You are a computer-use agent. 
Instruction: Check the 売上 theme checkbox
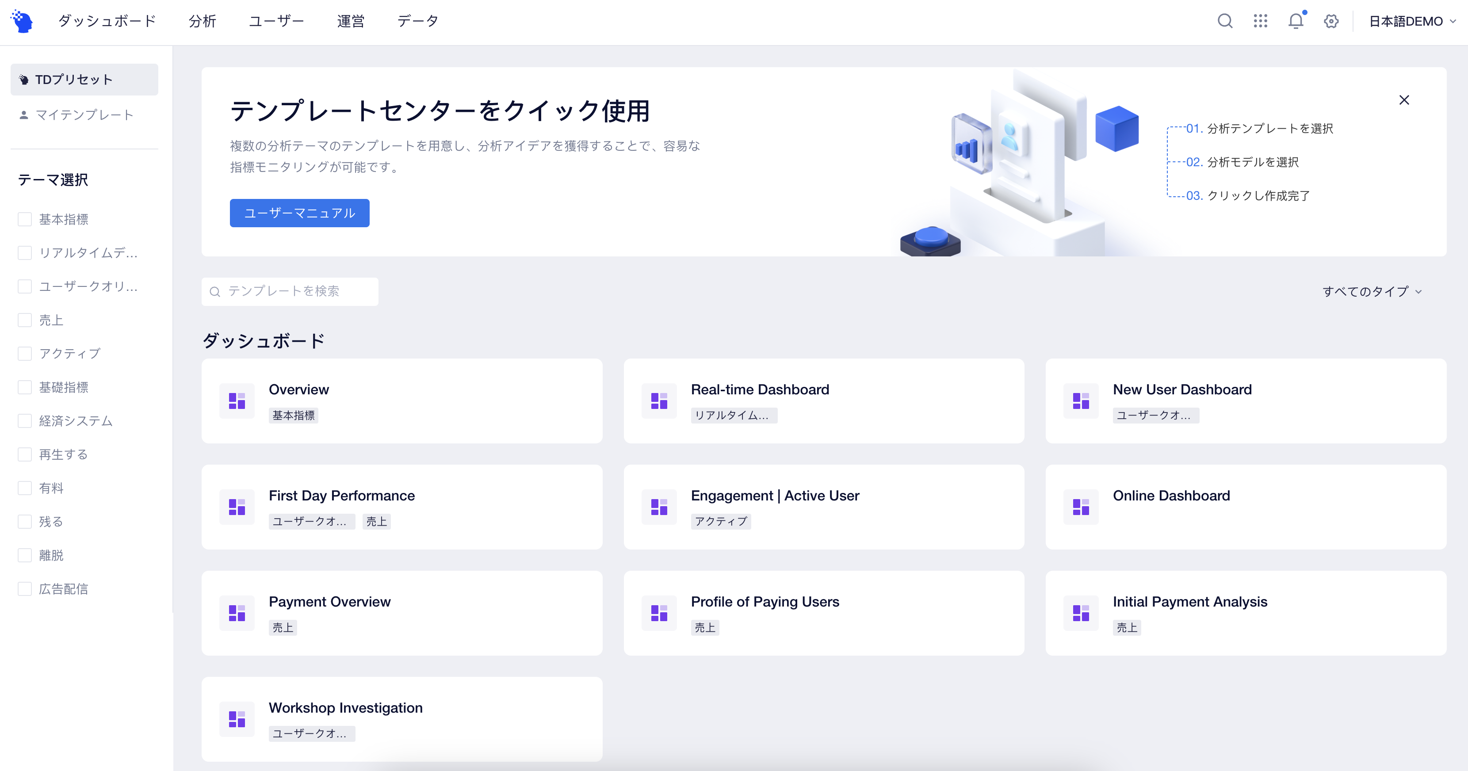24,320
